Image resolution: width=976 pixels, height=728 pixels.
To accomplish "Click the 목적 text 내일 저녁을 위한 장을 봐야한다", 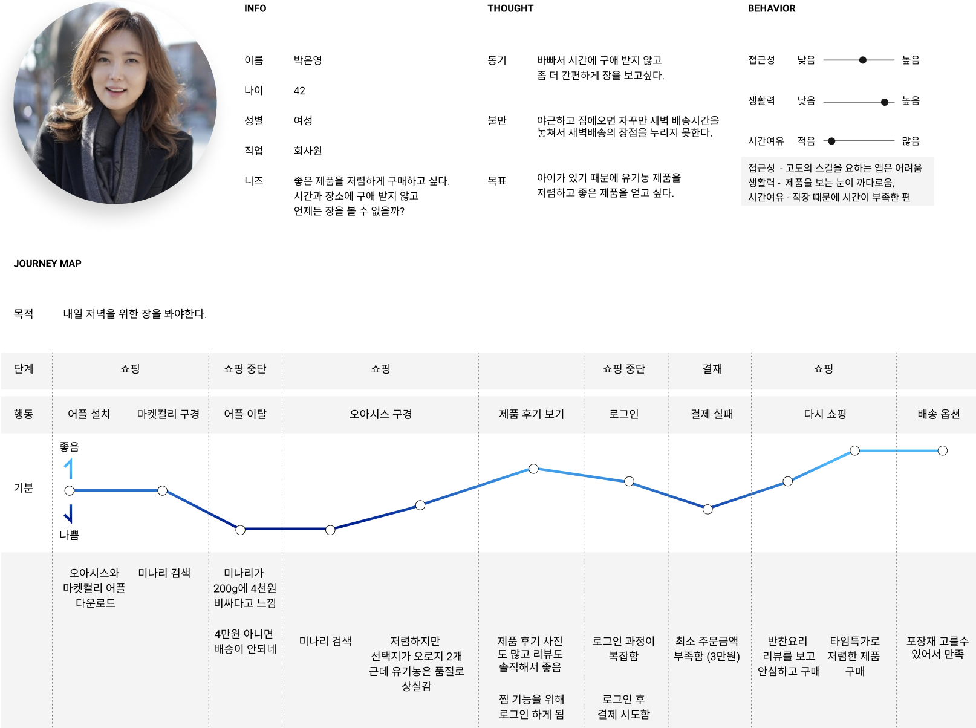I will 135,314.
